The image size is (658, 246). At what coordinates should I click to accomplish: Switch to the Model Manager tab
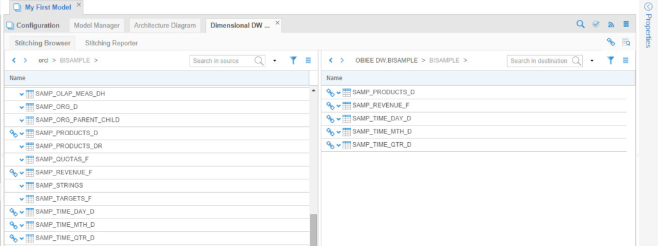pos(97,25)
